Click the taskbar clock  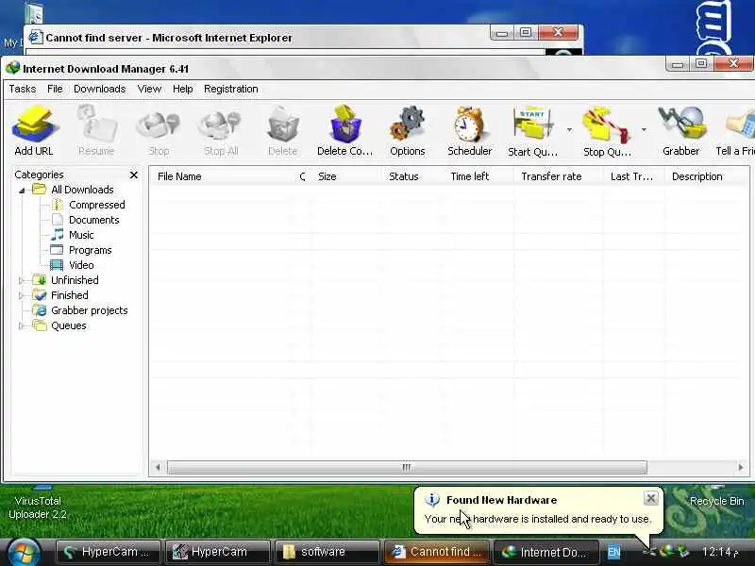(x=720, y=552)
